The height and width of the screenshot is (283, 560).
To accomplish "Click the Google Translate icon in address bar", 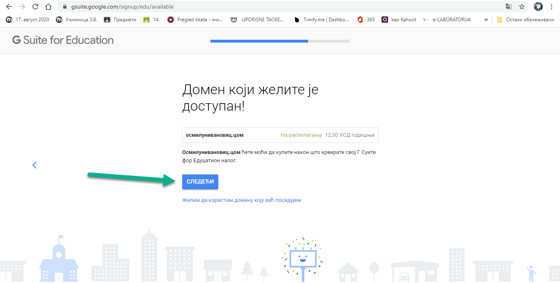I will [x=509, y=7].
